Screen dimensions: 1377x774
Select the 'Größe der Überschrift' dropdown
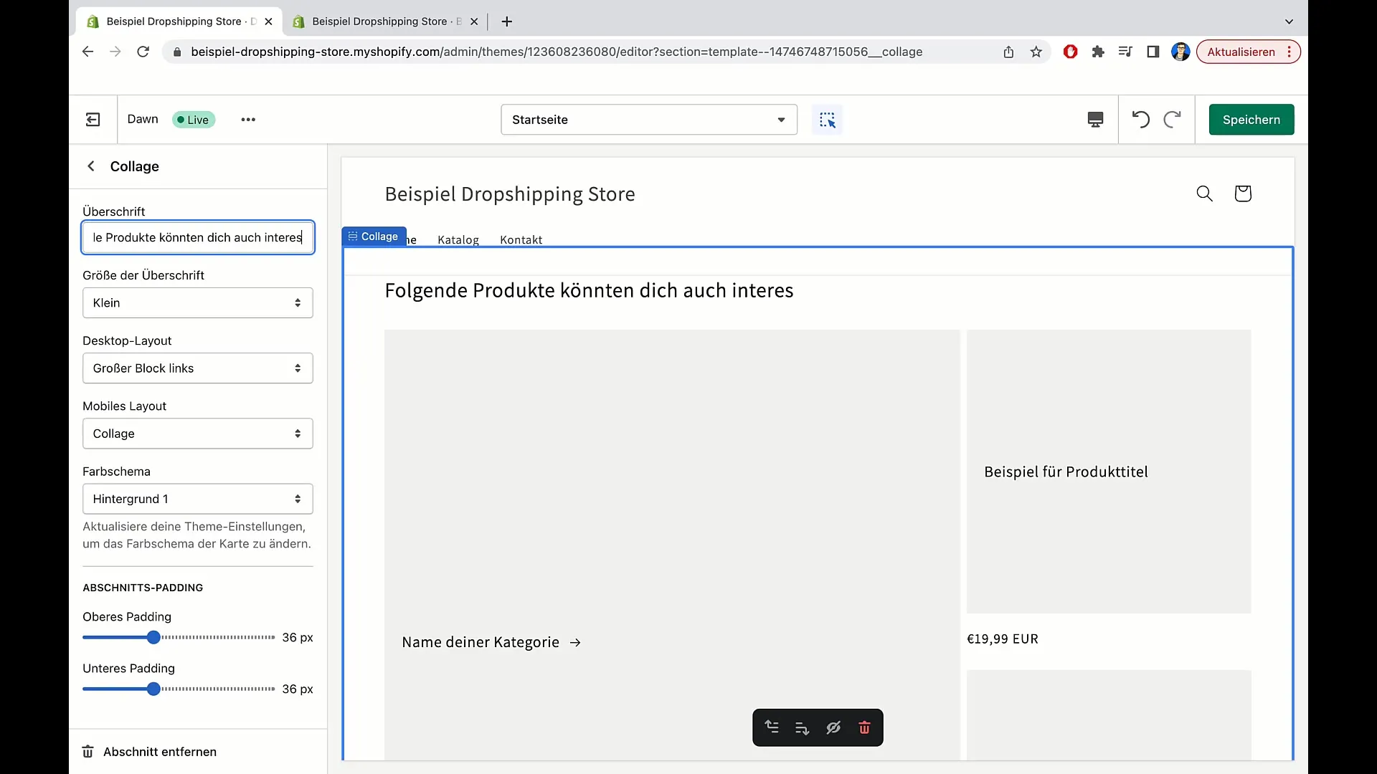[x=198, y=302]
